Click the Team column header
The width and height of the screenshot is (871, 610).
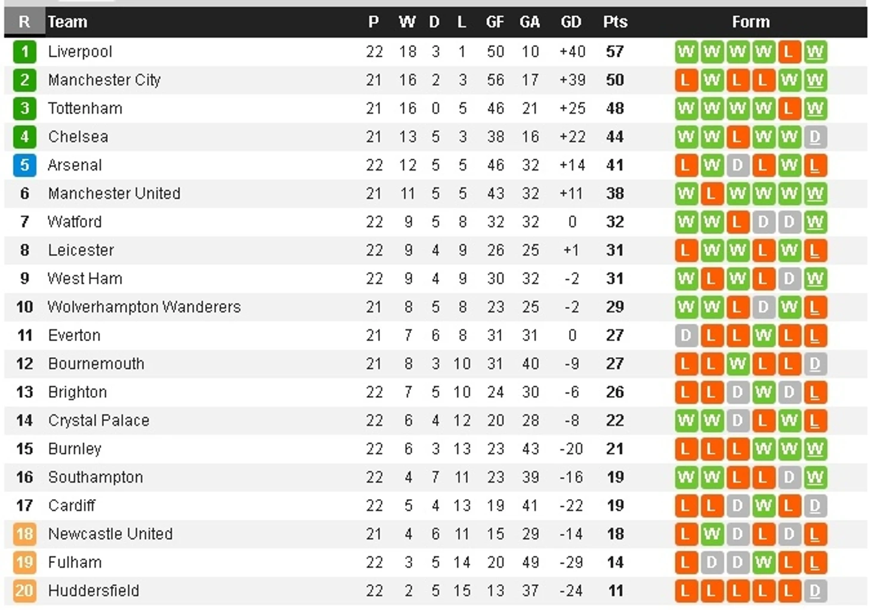(67, 22)
